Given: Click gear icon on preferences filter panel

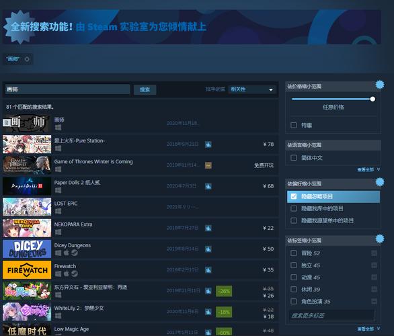Looking at the screenshot, I should tap(380, 182).
